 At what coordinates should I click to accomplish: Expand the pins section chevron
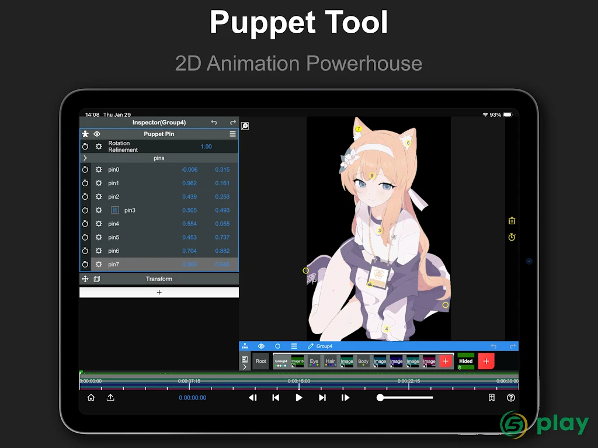tap(85, 158)
